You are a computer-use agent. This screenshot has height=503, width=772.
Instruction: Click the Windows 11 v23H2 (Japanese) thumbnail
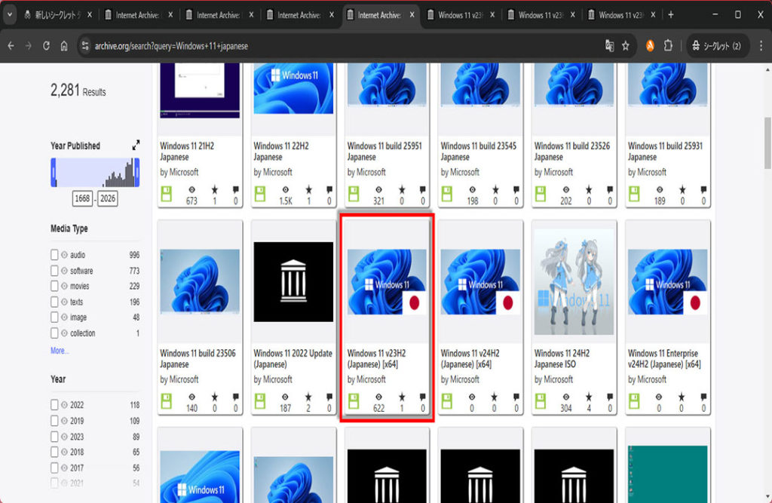point(387,281)
